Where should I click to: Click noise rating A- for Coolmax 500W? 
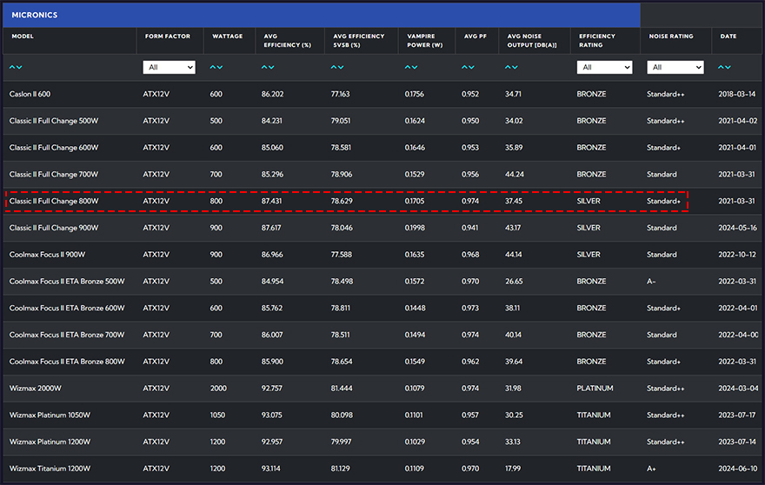coord(651,282)
